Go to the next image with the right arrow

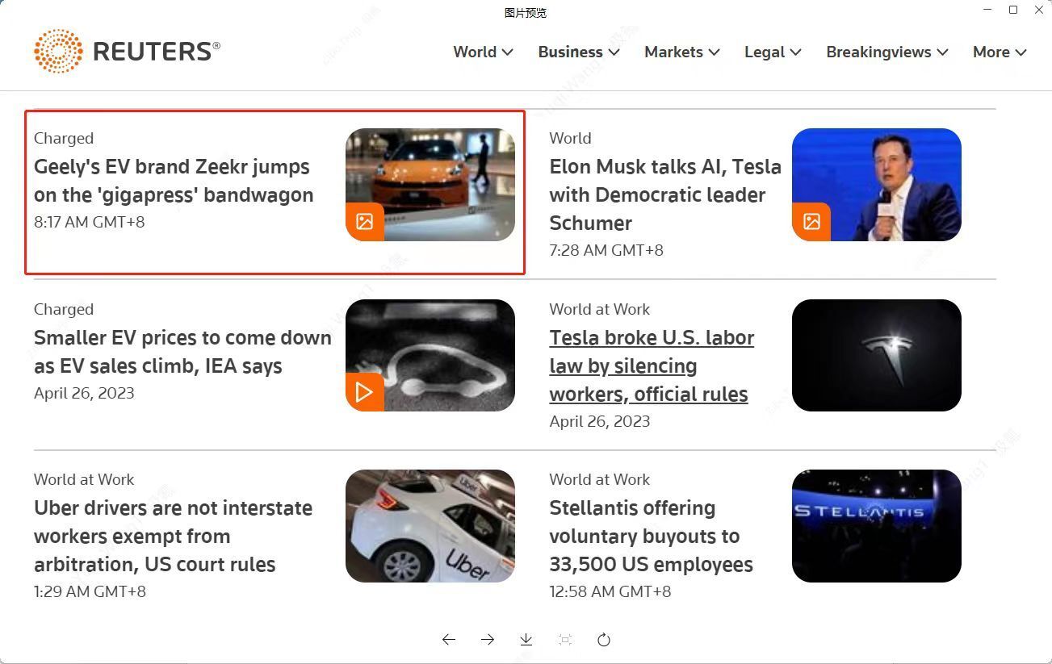[488, 640]
